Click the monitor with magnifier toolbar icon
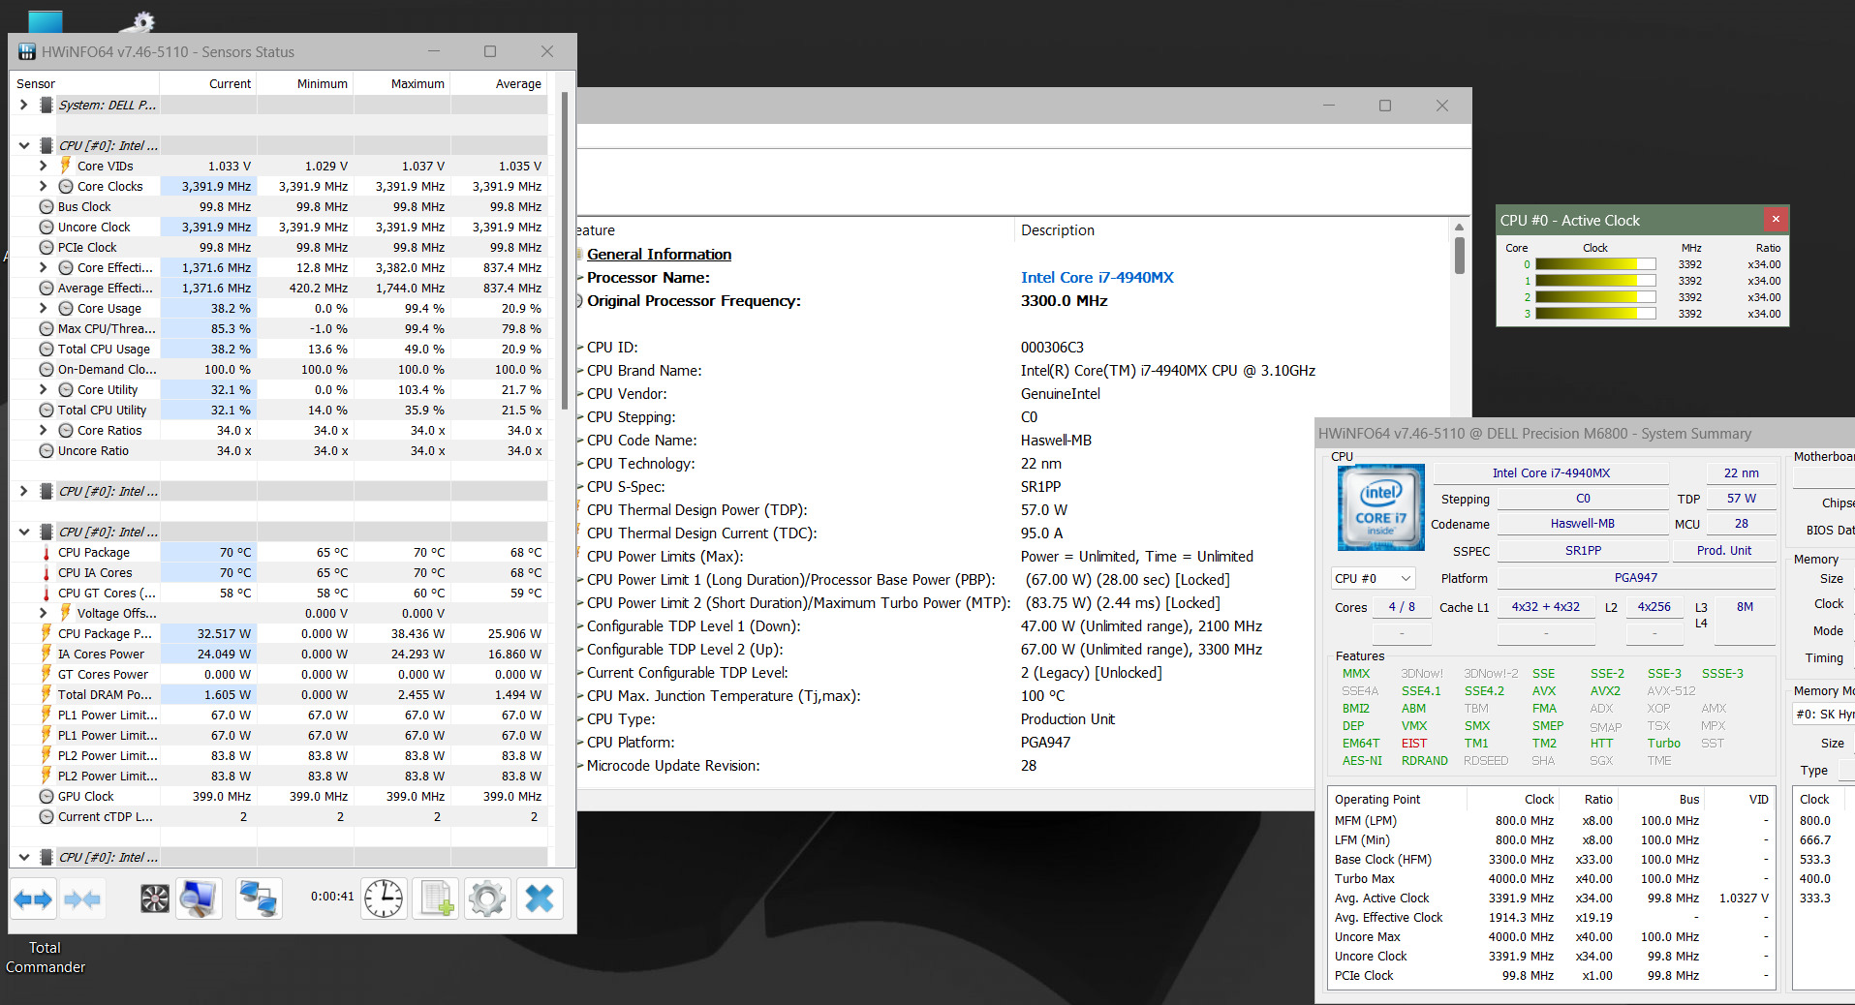Screen dimensions: 1855x1005 (x=199, y=899)
